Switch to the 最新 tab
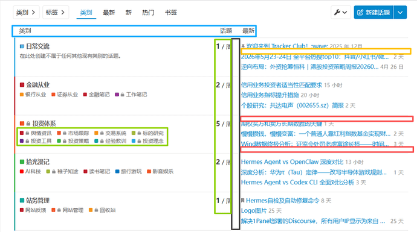The width and height of the screenshot is (417, 232). point(109,13)
